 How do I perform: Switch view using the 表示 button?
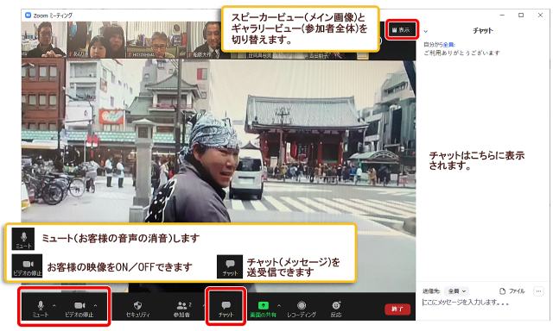(x=401, y=30)
